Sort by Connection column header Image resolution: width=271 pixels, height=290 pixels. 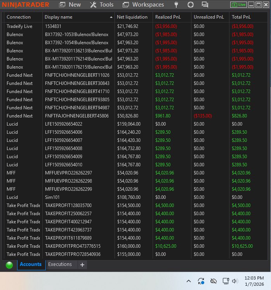coord(19,17)
